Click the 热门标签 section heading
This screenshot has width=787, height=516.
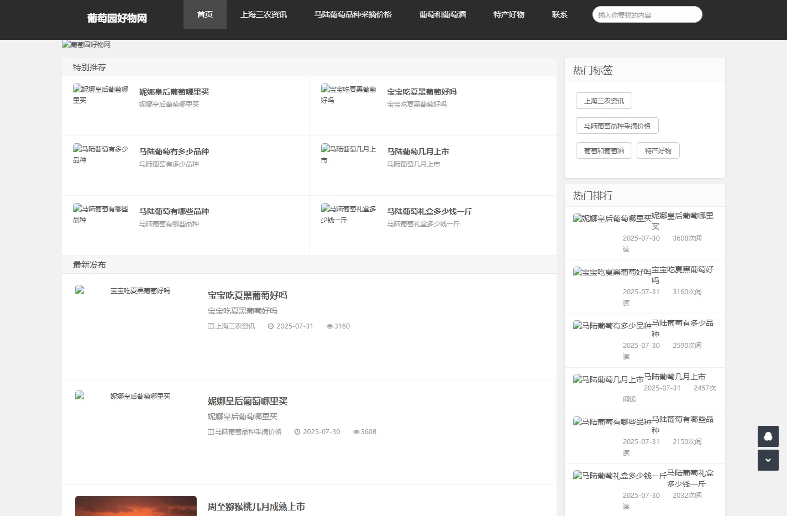(593, 70)
